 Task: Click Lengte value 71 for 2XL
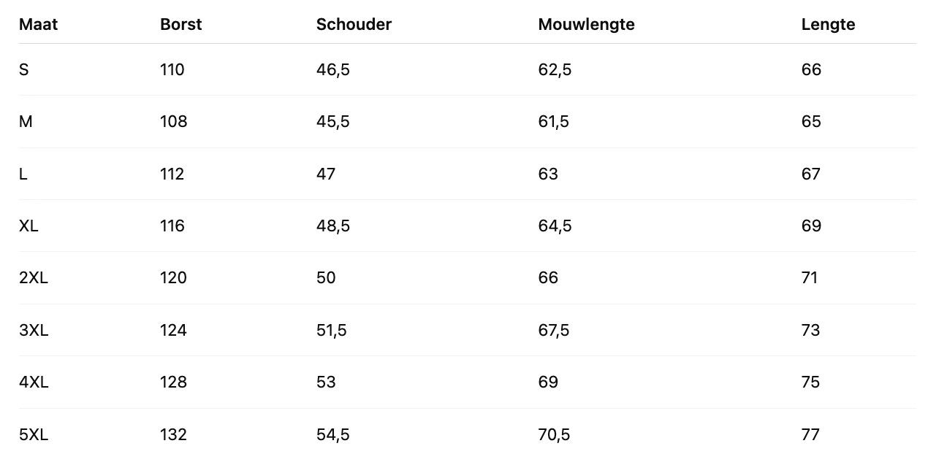coord(810,277)
